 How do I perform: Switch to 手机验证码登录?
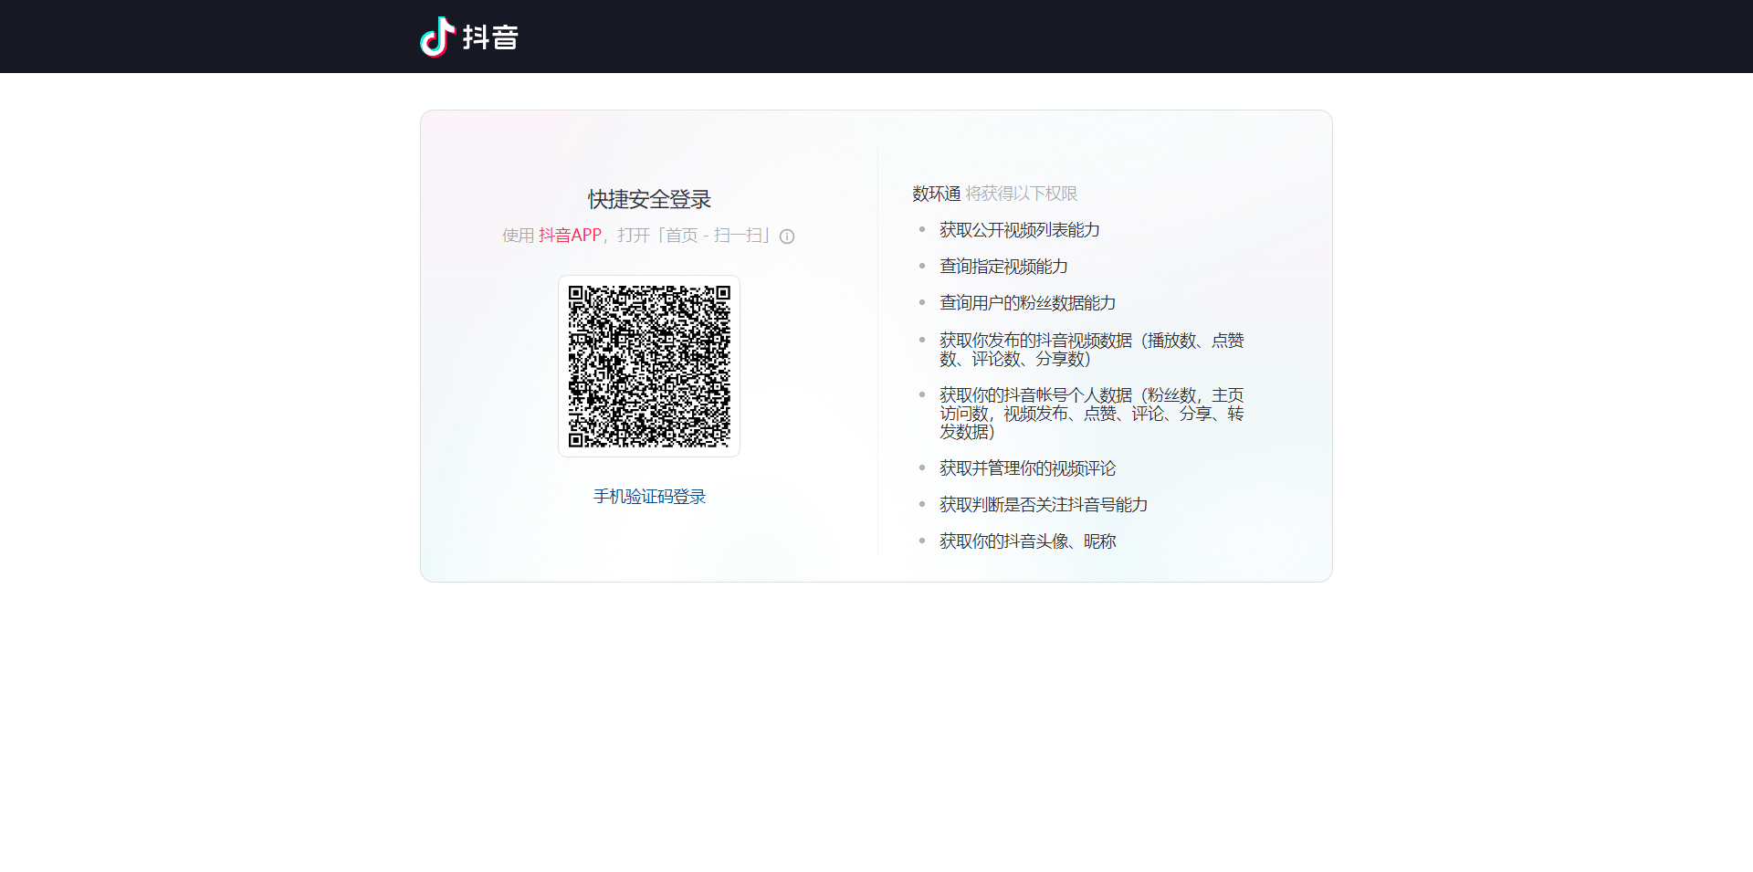(649, 497)
